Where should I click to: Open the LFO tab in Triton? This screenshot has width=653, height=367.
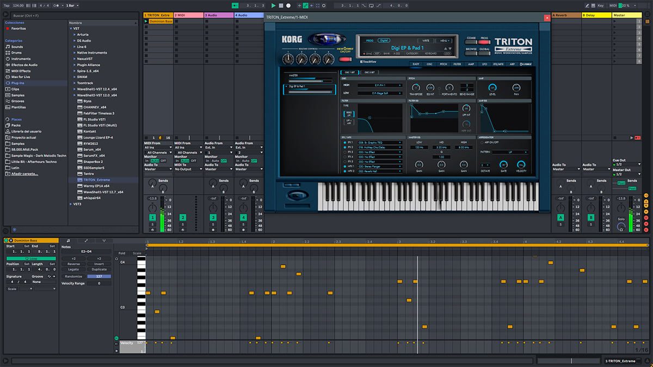pos(485,64)
